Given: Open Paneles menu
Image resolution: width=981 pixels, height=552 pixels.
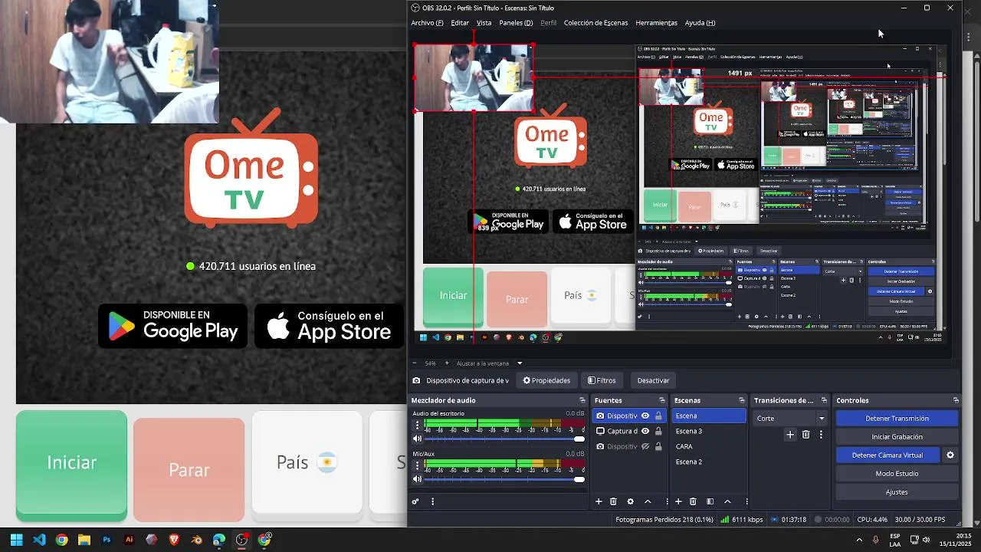Looking at the screenshot, I should click(x=516, y=23).
